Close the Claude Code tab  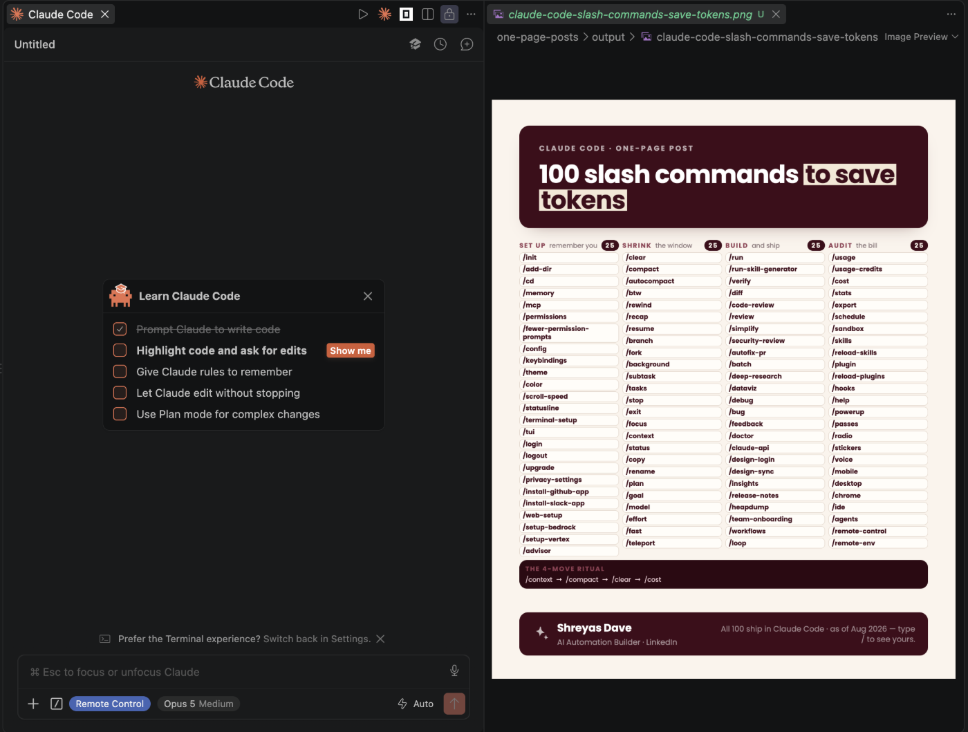105,14
